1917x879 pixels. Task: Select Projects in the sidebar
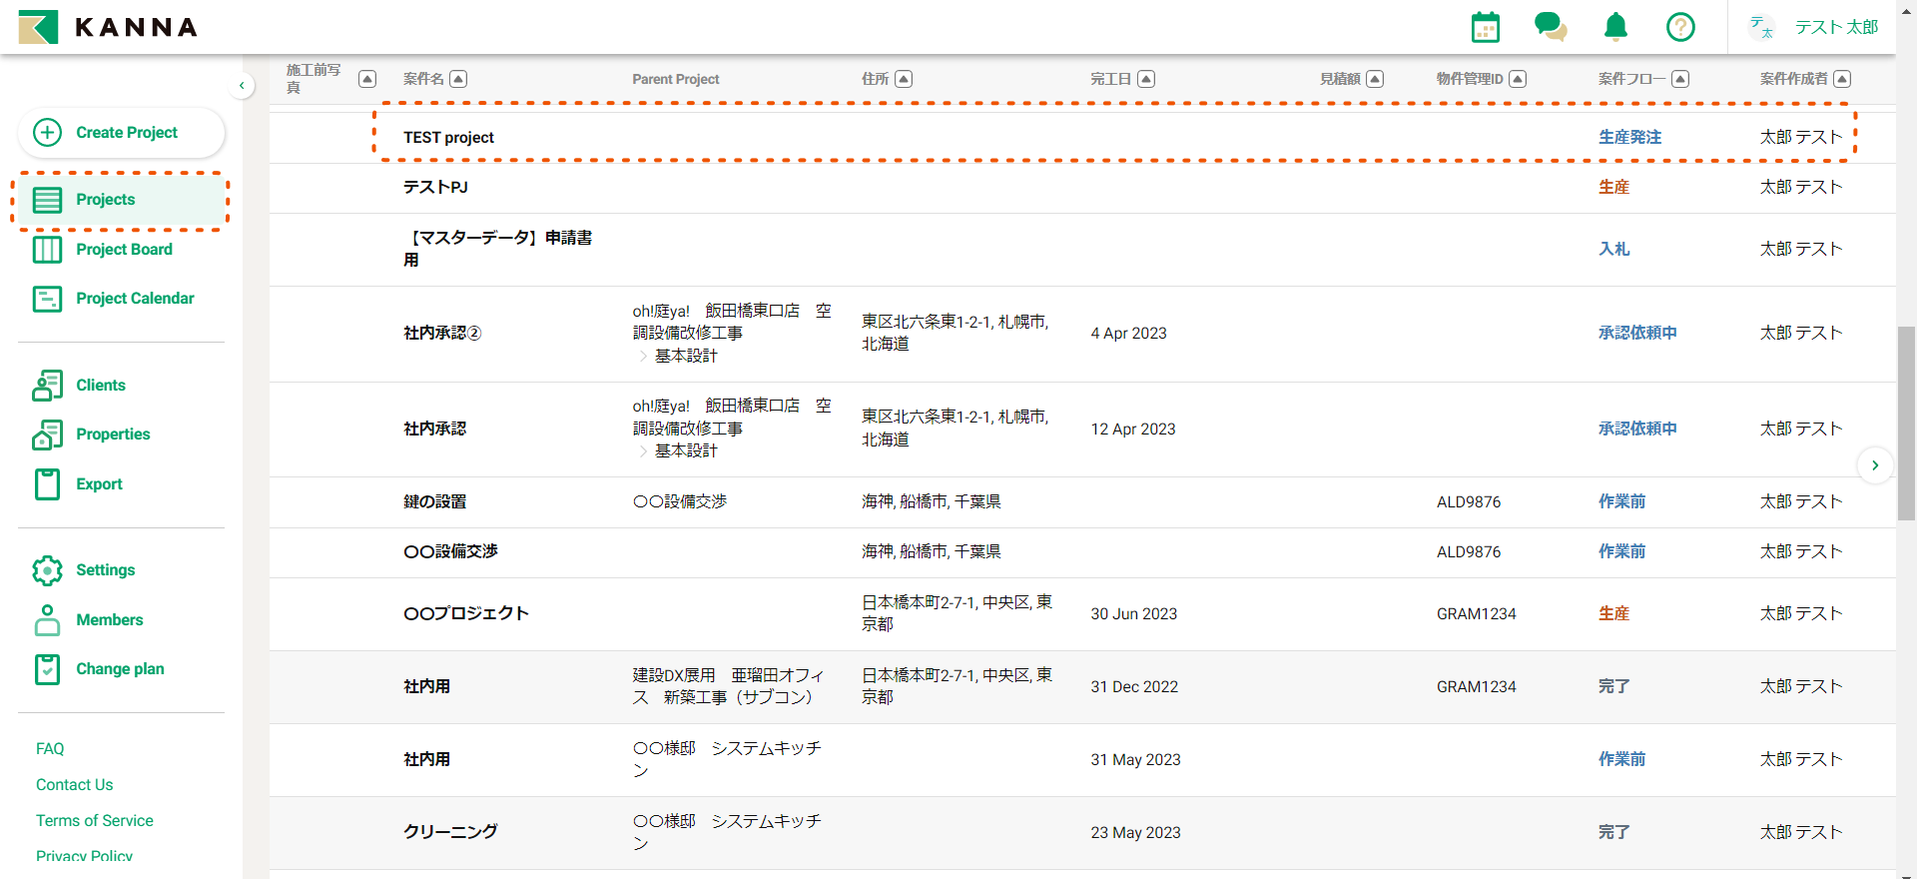[105, 200]
